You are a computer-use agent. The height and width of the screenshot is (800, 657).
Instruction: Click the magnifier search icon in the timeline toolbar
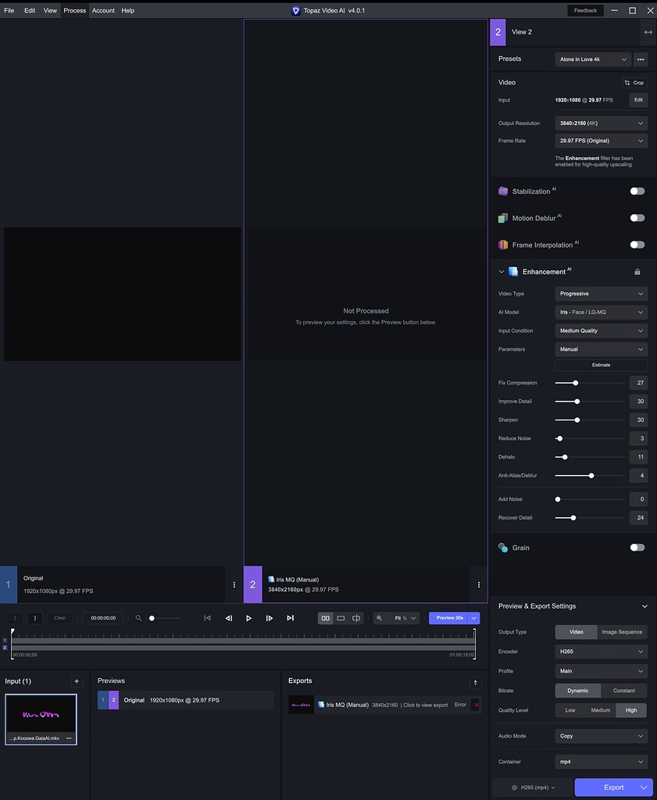coord(380,618)
